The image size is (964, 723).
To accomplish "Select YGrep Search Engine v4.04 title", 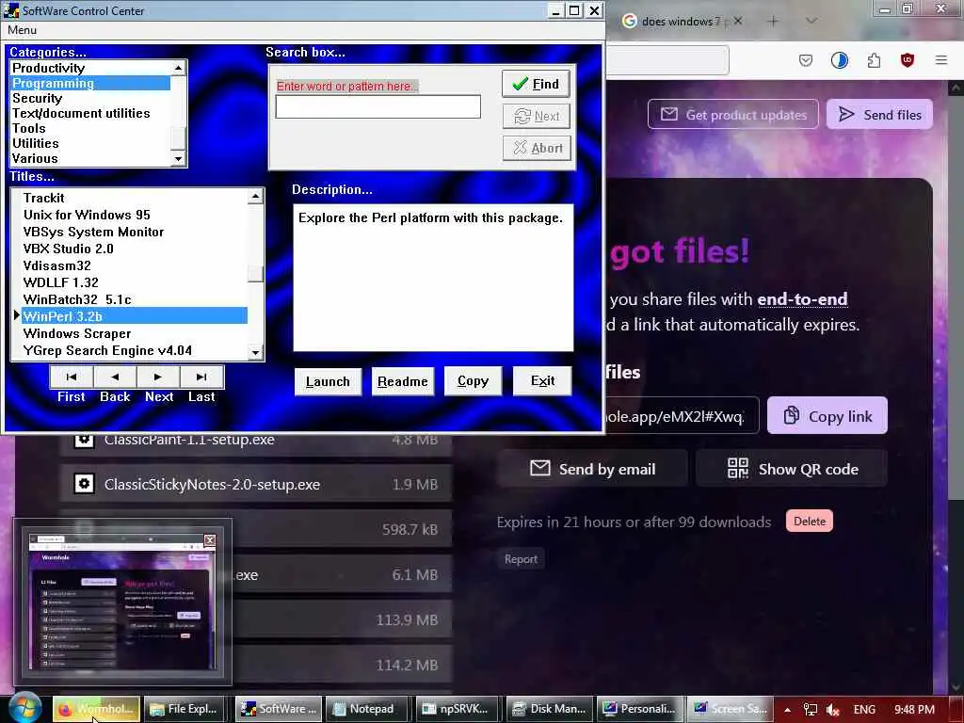I will (x=134, y=350).
